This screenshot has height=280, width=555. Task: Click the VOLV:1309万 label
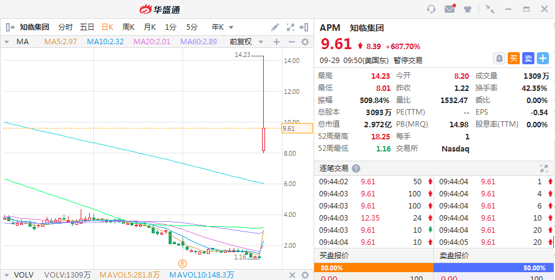67,275
